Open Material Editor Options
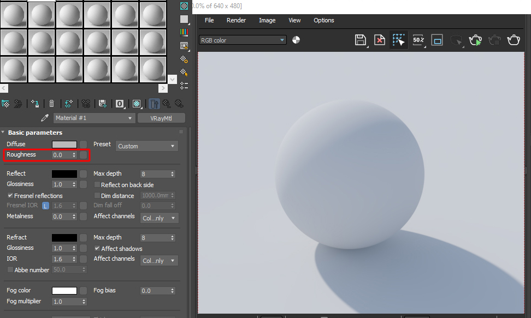 (184, 59)
